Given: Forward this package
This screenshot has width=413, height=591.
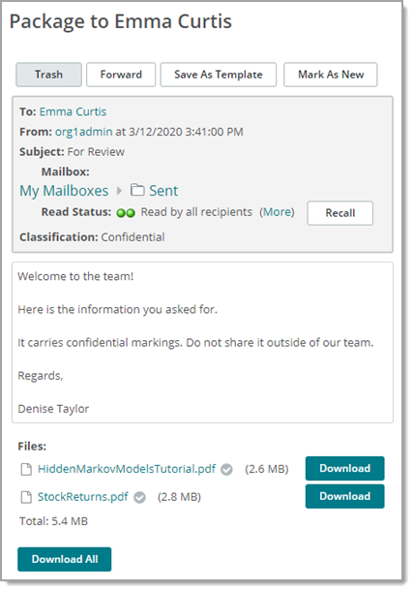Looking at the screenshot, I should tap(121, 75).
